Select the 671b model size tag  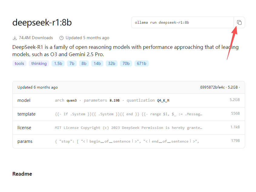(141, 63)
